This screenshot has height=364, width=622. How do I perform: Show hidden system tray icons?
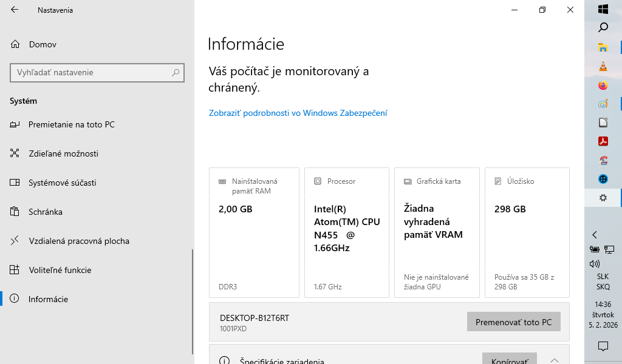[595, 235]
